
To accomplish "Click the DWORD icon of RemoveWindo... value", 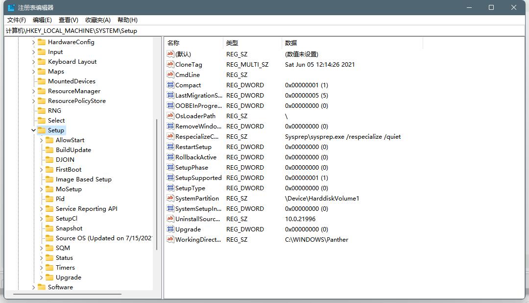I will (170, 126).
